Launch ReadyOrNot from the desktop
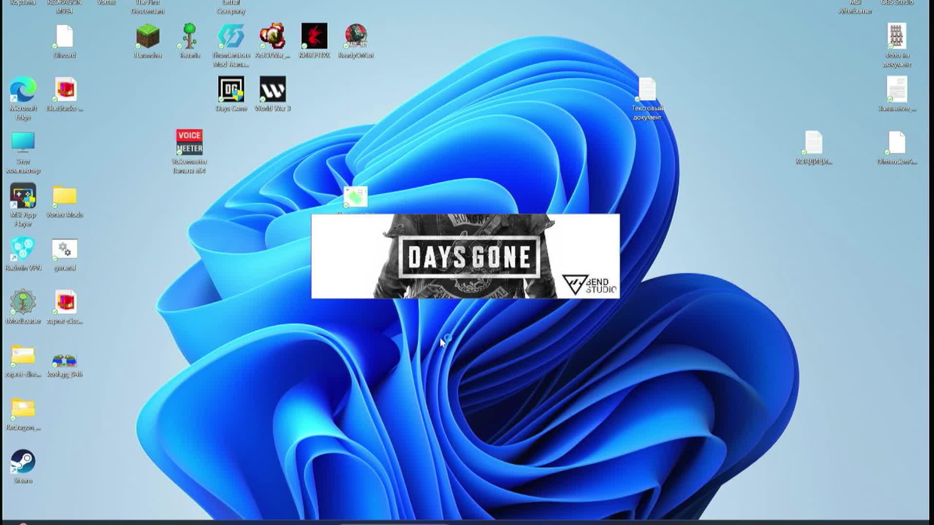 356,34
